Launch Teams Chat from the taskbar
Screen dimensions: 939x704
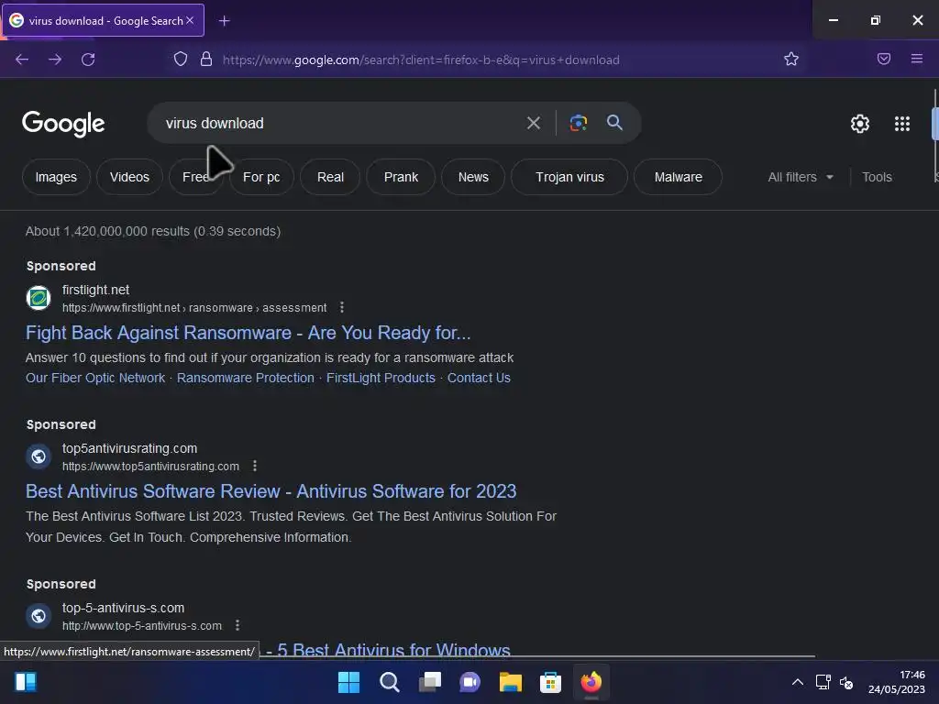(470, 682)
